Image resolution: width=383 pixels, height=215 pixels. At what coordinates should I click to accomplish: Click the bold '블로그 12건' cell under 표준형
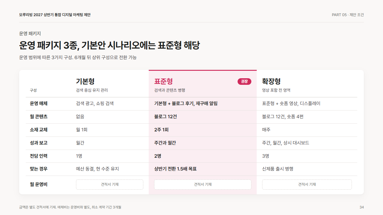[x=165, y=117]
